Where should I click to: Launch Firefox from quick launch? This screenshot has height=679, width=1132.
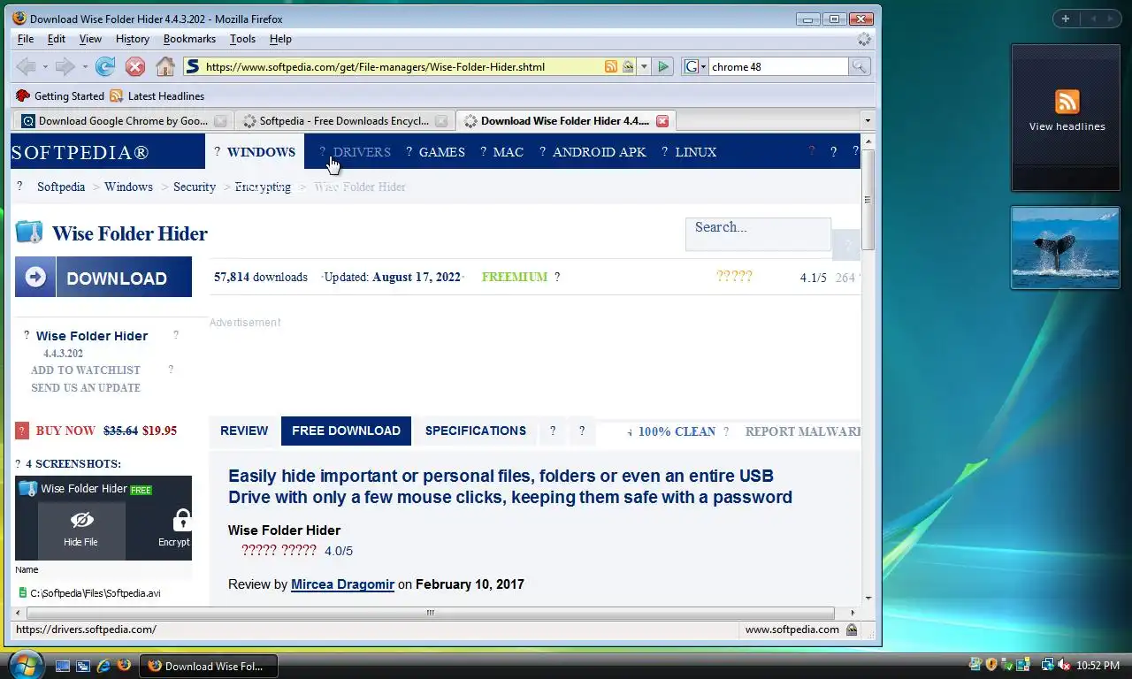[124, 666]
